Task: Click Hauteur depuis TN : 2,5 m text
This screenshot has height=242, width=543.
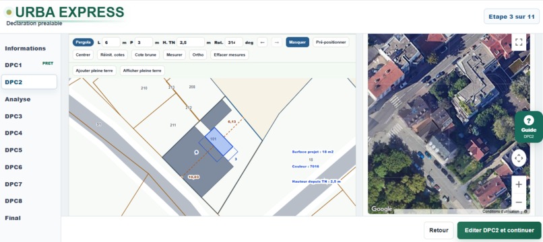Action: (316, 181)
